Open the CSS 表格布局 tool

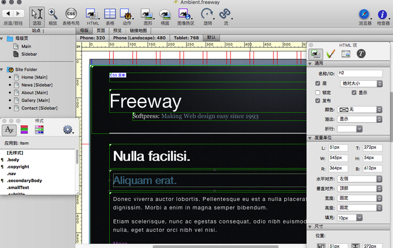pos(71,16)
